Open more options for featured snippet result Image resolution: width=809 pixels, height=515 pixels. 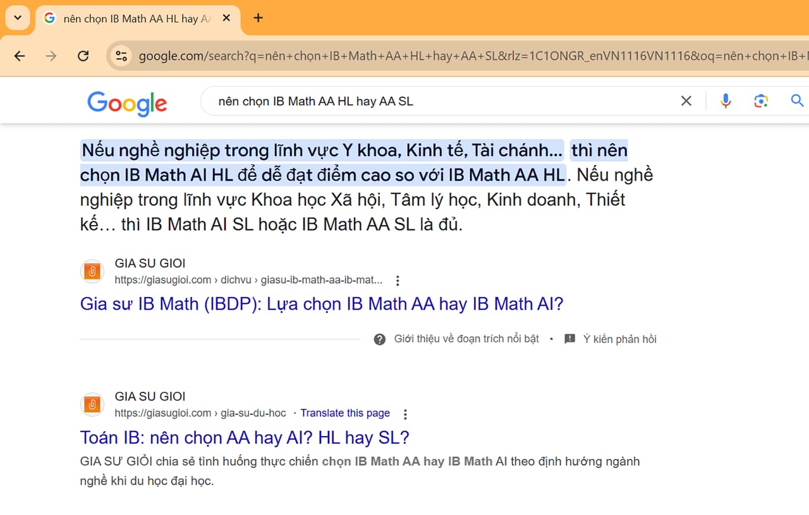[x=398, y=281]
